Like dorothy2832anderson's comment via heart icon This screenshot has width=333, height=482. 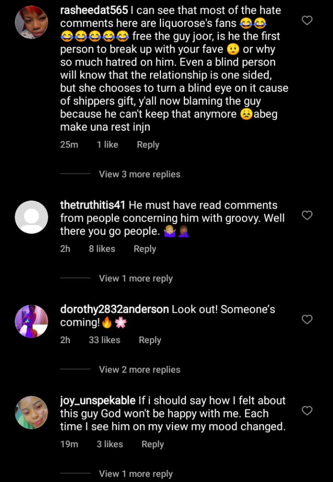tap(307, 320)
